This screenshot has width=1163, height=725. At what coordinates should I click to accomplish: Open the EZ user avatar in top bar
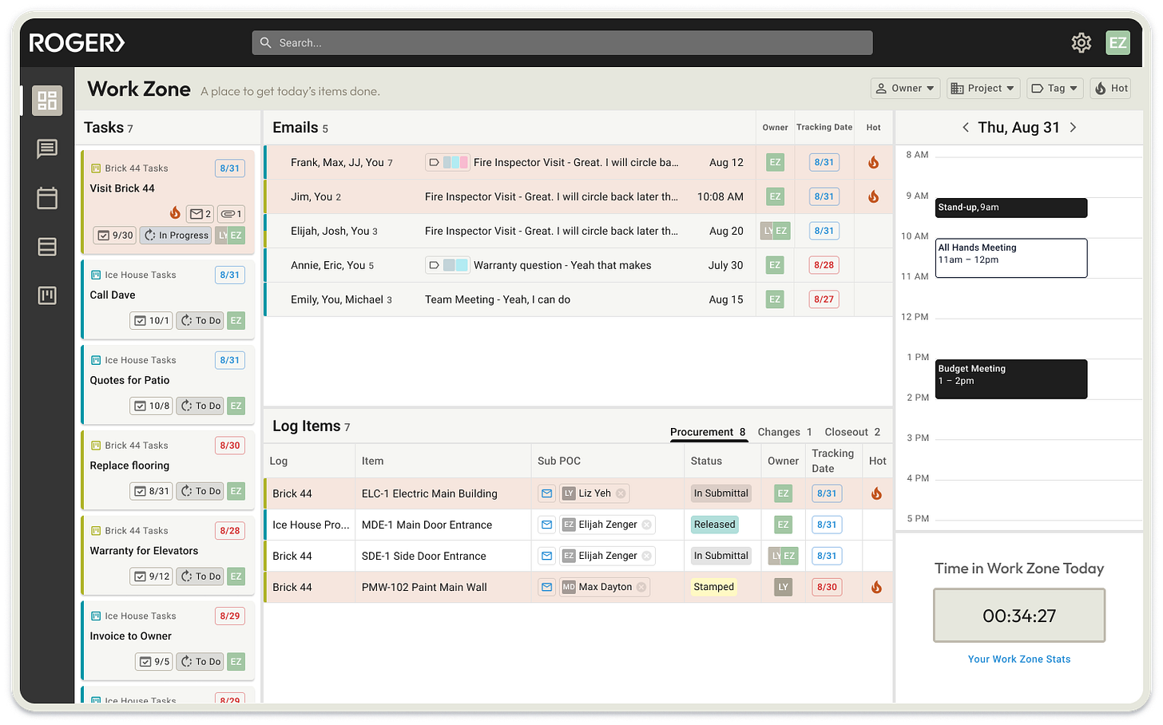point(1117,43)
